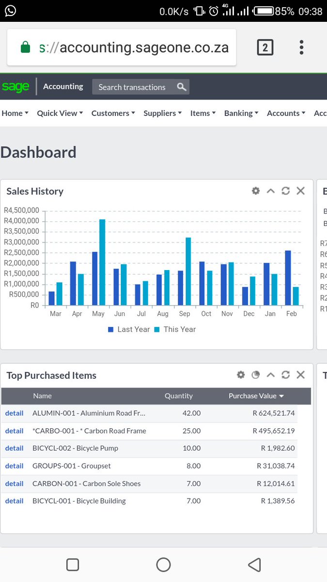Open detail for *CARBO-001 Carbon Road Frame
Image resolution: width=327 pixels, height=582 pixels.
tap(14, 431)
